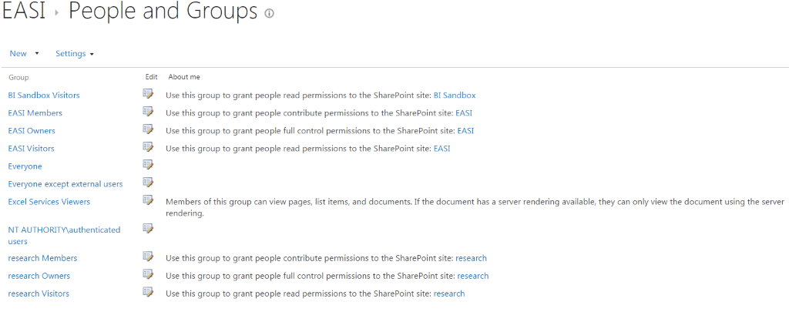The image size is (789, 322).
Task: Click edit icon beside Everyone group
Action: coord(147,164)
